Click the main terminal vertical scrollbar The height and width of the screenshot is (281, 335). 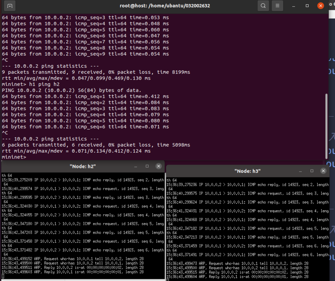coord(326,126)
